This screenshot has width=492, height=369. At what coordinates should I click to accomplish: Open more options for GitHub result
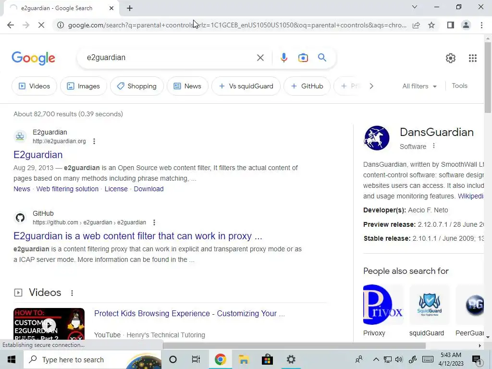tap(154, 222)
